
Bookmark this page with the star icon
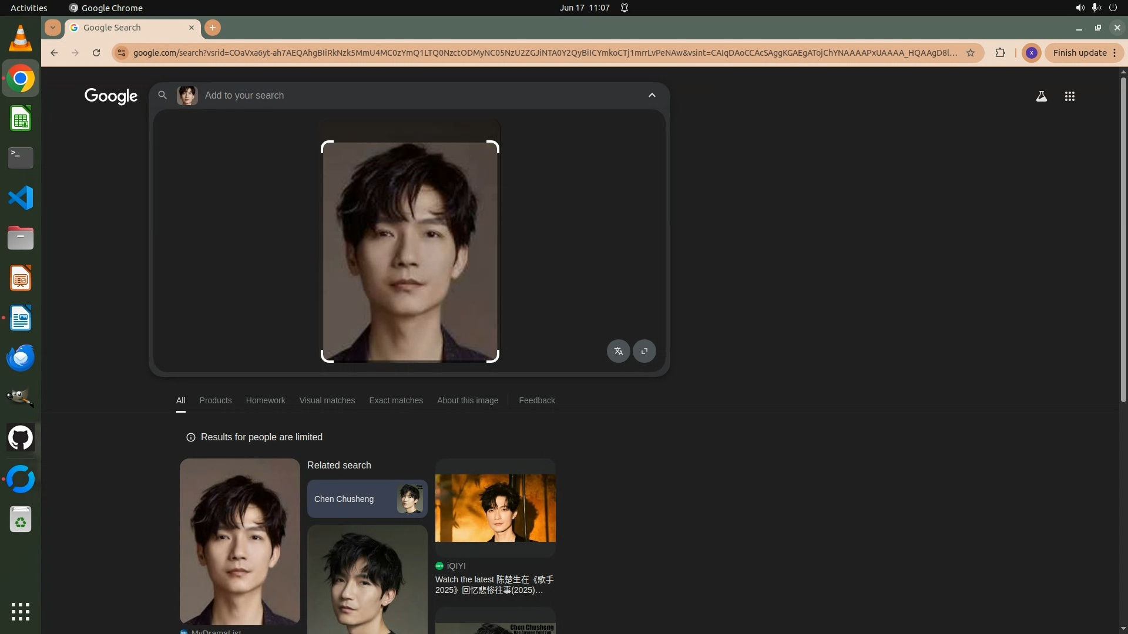[x=971, y=53]
